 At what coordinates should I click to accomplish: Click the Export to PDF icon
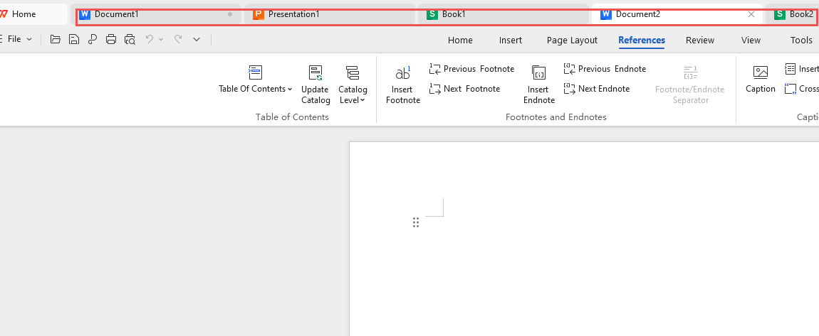(93, 39)
